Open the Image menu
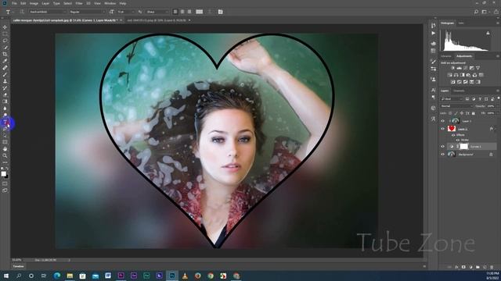The width and height of the screenshot is (501, 281). tap(34, 3)
